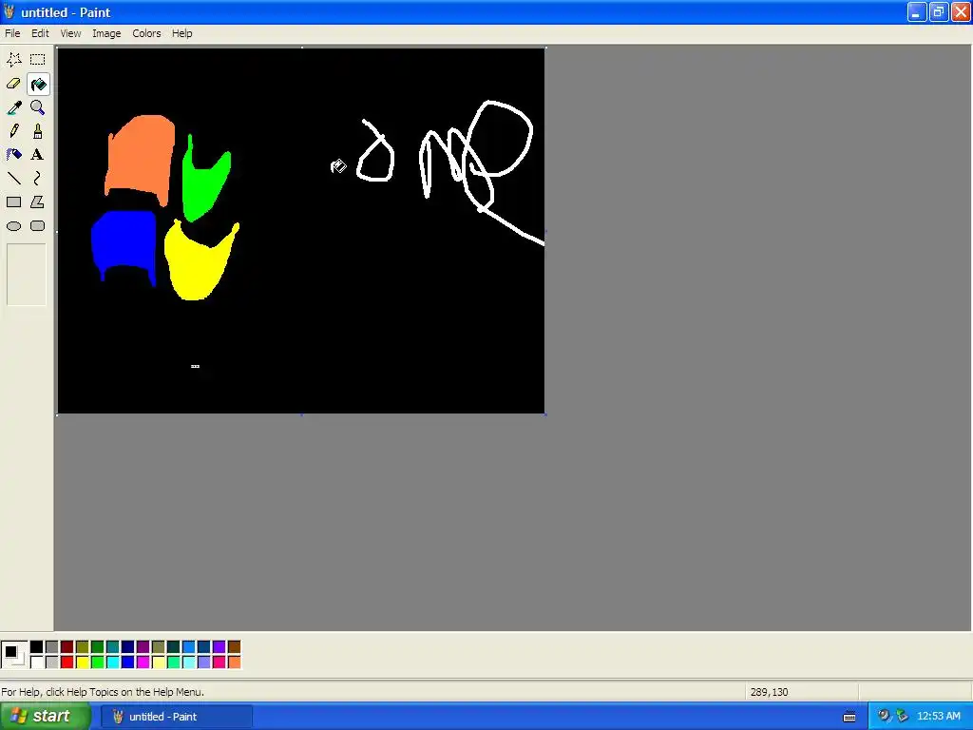Select the cyan color swatch
The width and height of the screenshot is (973, 730).
click(x=113, y=663)
